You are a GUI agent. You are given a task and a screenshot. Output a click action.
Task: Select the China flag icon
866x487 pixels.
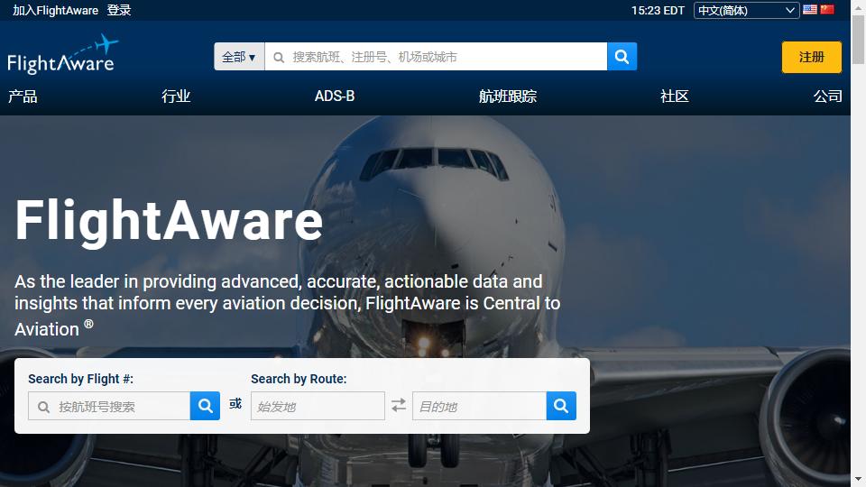827,9
